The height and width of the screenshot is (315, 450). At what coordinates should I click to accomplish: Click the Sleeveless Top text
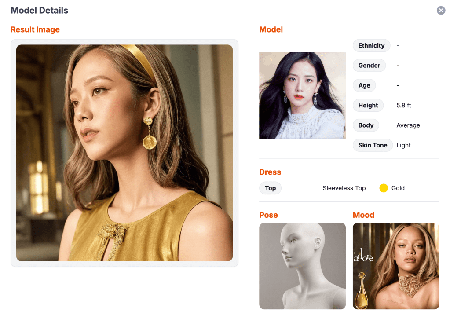tap(344, 188)
